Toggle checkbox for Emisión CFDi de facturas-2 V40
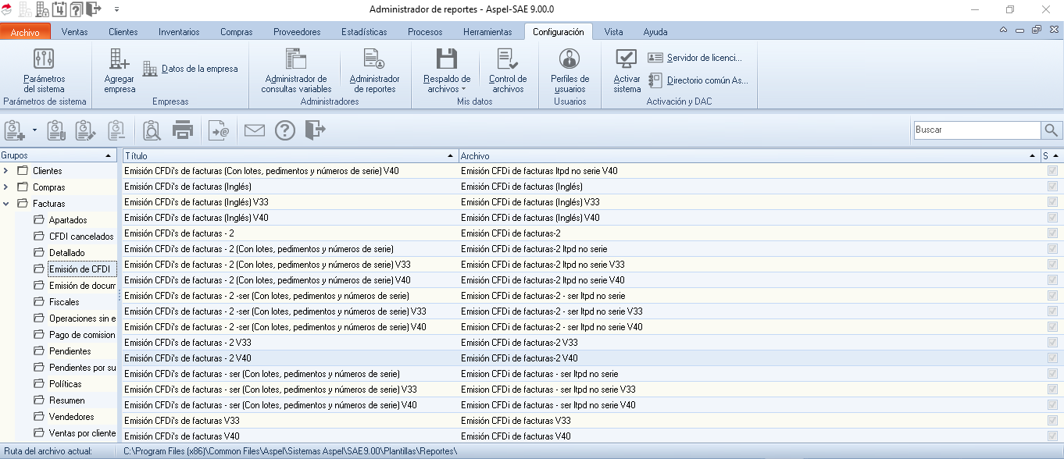Image resolution: width=1064 pixels, height=459 pixels. [1052, 358]
